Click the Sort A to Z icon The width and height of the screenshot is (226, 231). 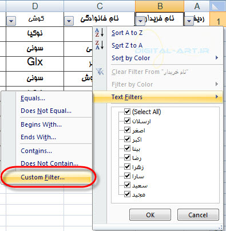tap(100, 33)
